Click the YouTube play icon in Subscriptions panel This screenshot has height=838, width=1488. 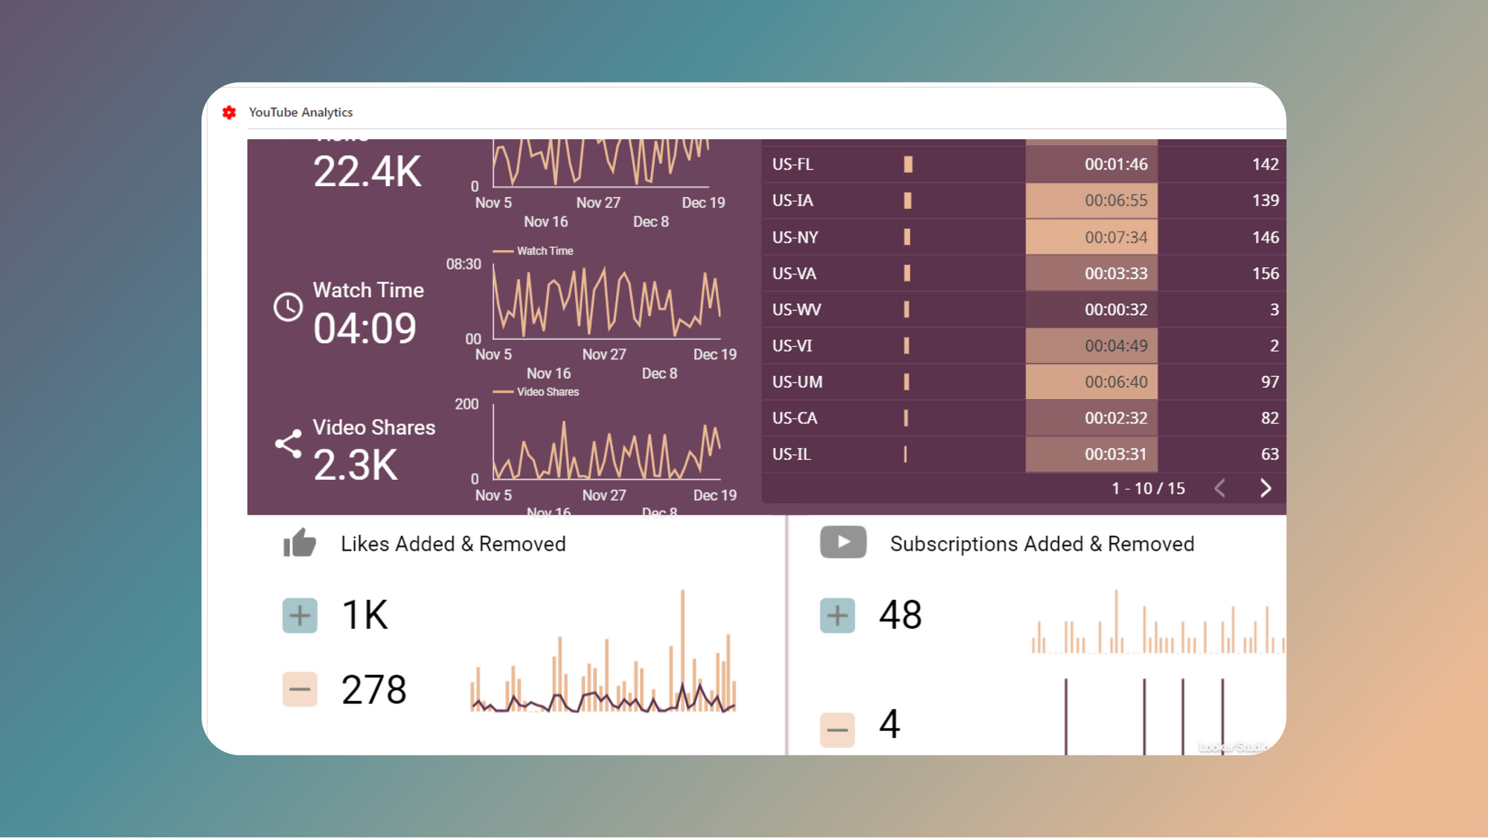tap(842, 543)
